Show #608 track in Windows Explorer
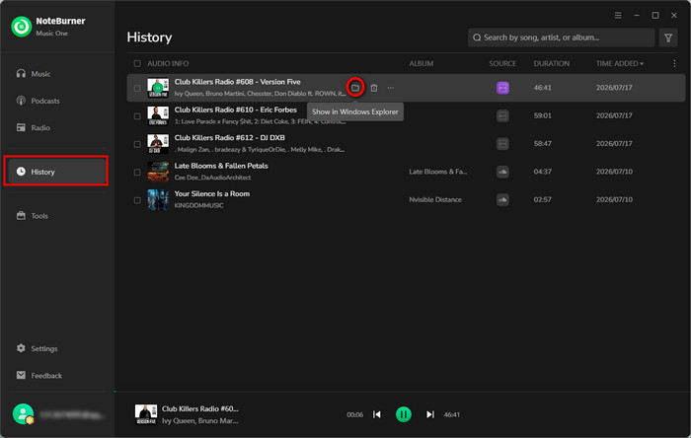Screen dimensions: 691x438 click(355, 88)
